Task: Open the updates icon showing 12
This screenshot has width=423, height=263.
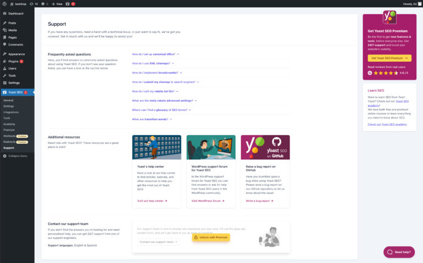Action: (x=34, y=4)
